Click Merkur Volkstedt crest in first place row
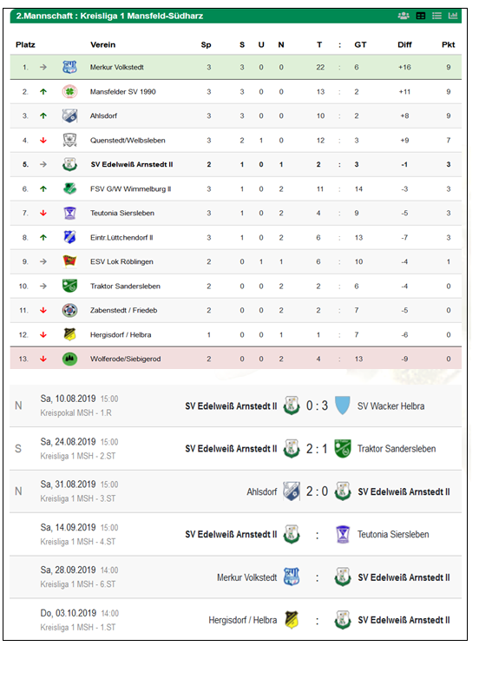Screen dimensions: 479x679 click(x=69, y=67)
